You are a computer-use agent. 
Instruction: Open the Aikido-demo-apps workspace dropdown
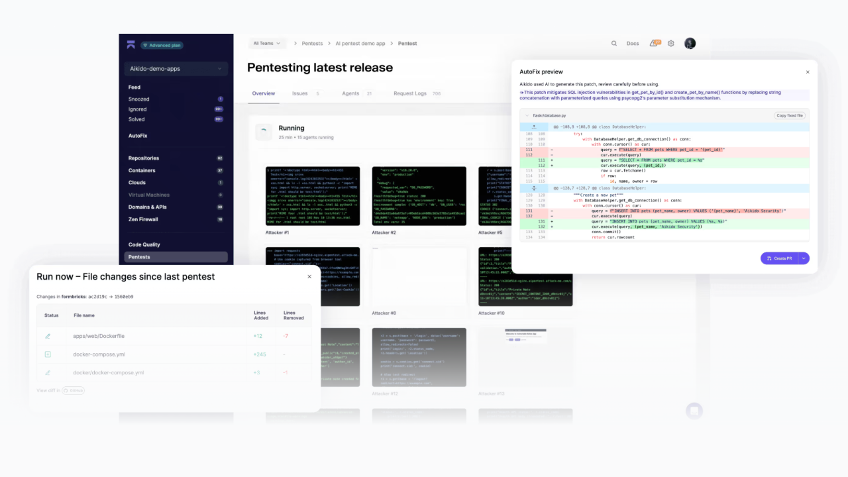point(176,69)
